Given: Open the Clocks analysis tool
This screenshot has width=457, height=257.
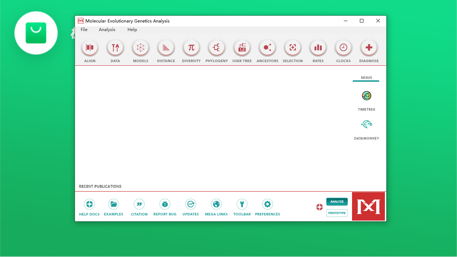Looking at the screenshot, I should pos(343,48).
